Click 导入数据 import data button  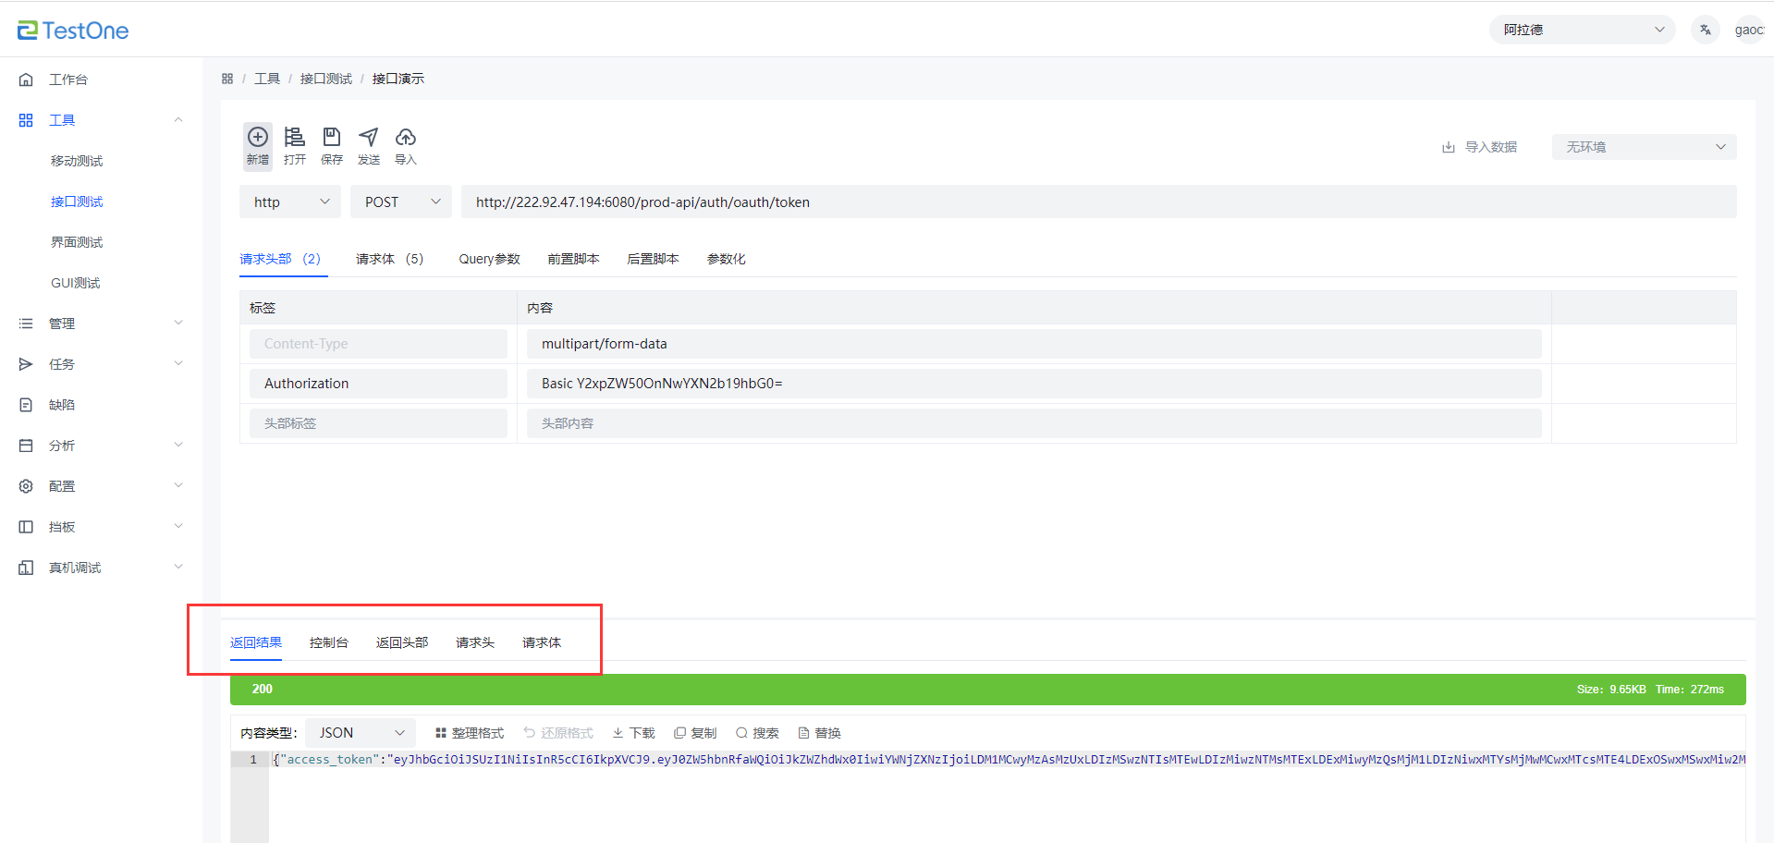[x=1480, y=147]
